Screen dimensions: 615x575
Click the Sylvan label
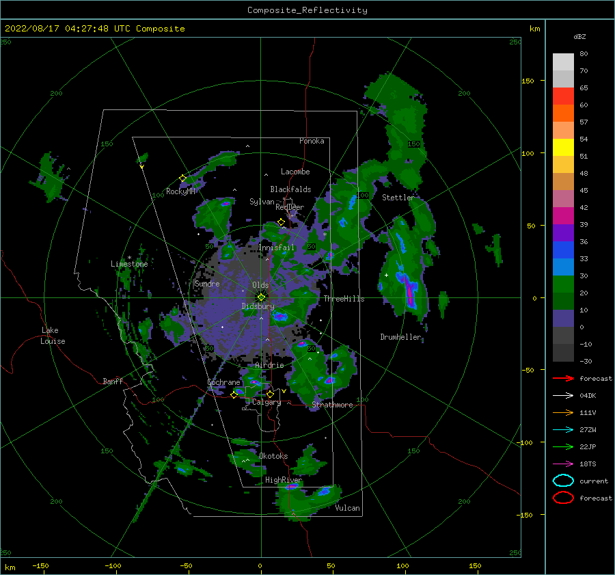point(262,201)
